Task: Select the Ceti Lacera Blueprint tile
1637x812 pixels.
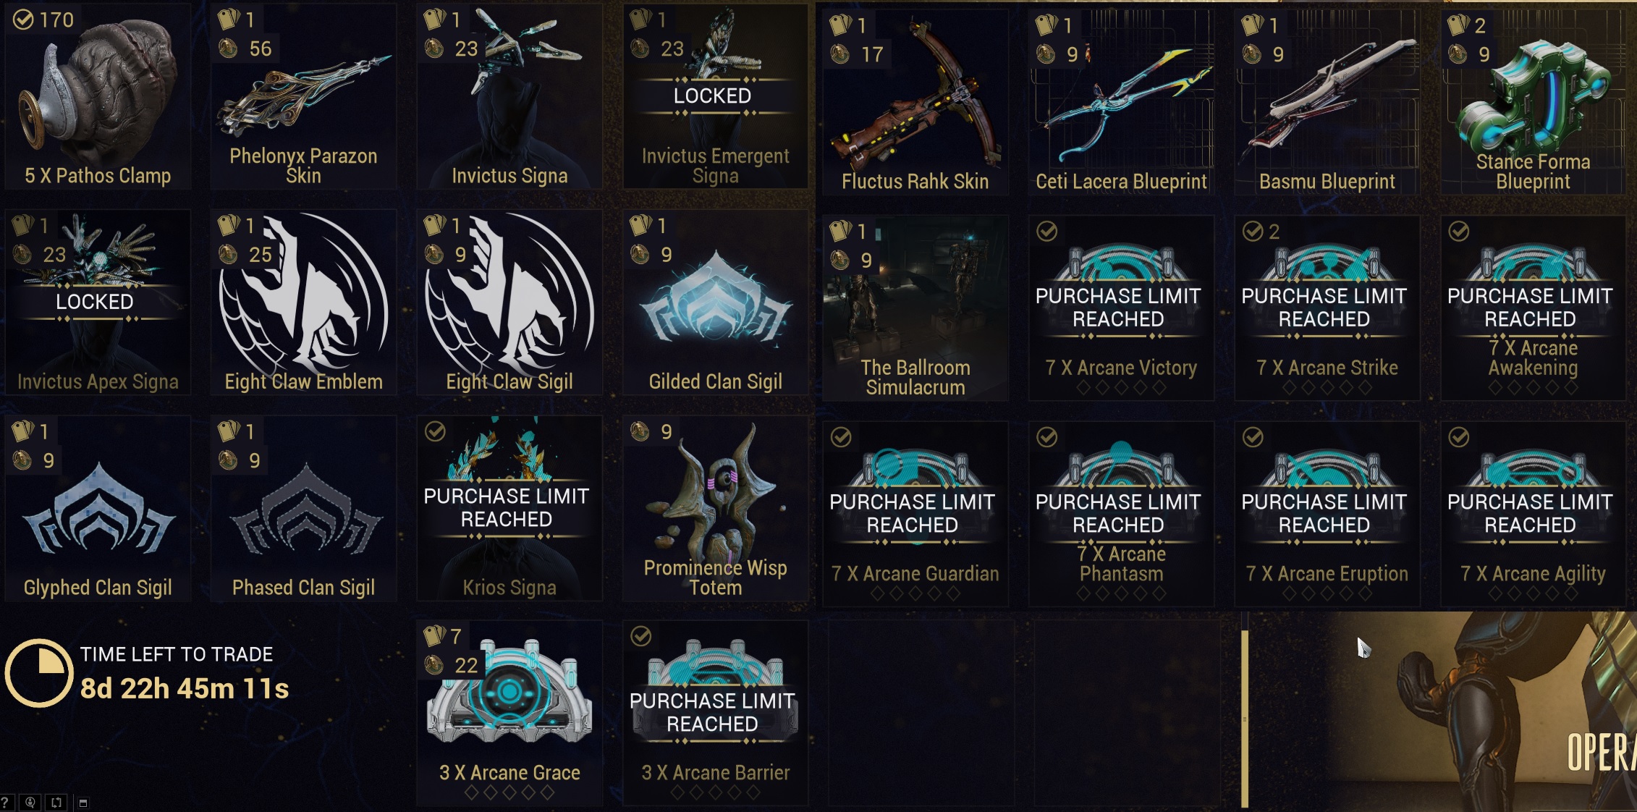Action: (1121, 102)
